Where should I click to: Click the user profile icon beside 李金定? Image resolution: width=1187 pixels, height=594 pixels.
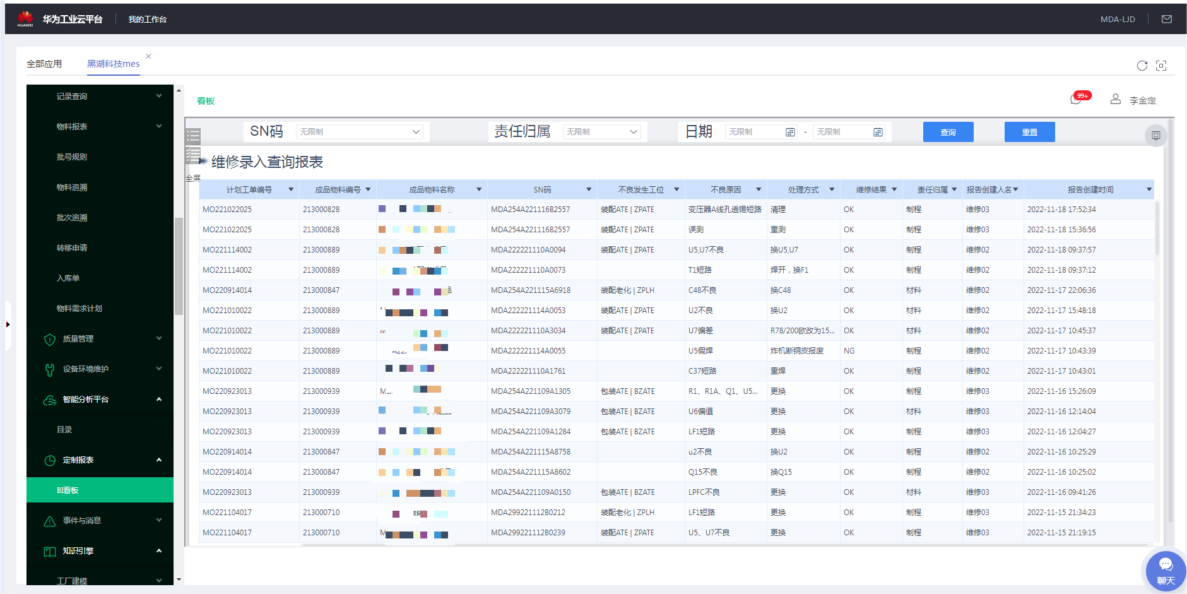point(1116,99)
